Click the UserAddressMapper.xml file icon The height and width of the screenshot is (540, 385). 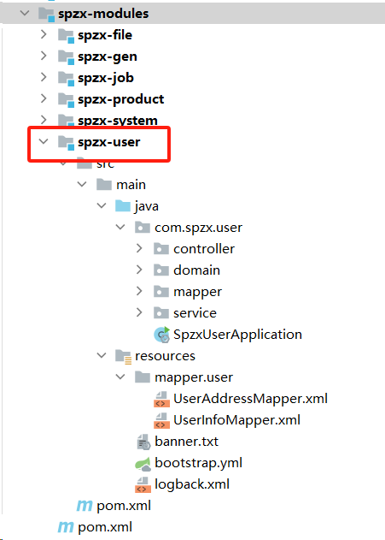coord(161,399)
